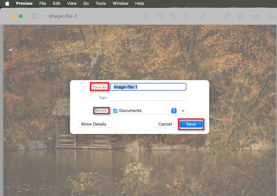
Task: Activate the Search magnifier icon
Action: [270, 16]
